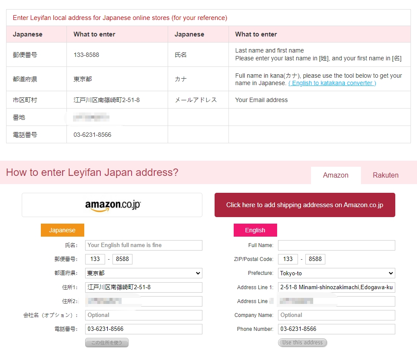Image resolution: width=417 pixels, height=363 pixels.
Task: Click the 都道府県 table label
Action: 25,79
